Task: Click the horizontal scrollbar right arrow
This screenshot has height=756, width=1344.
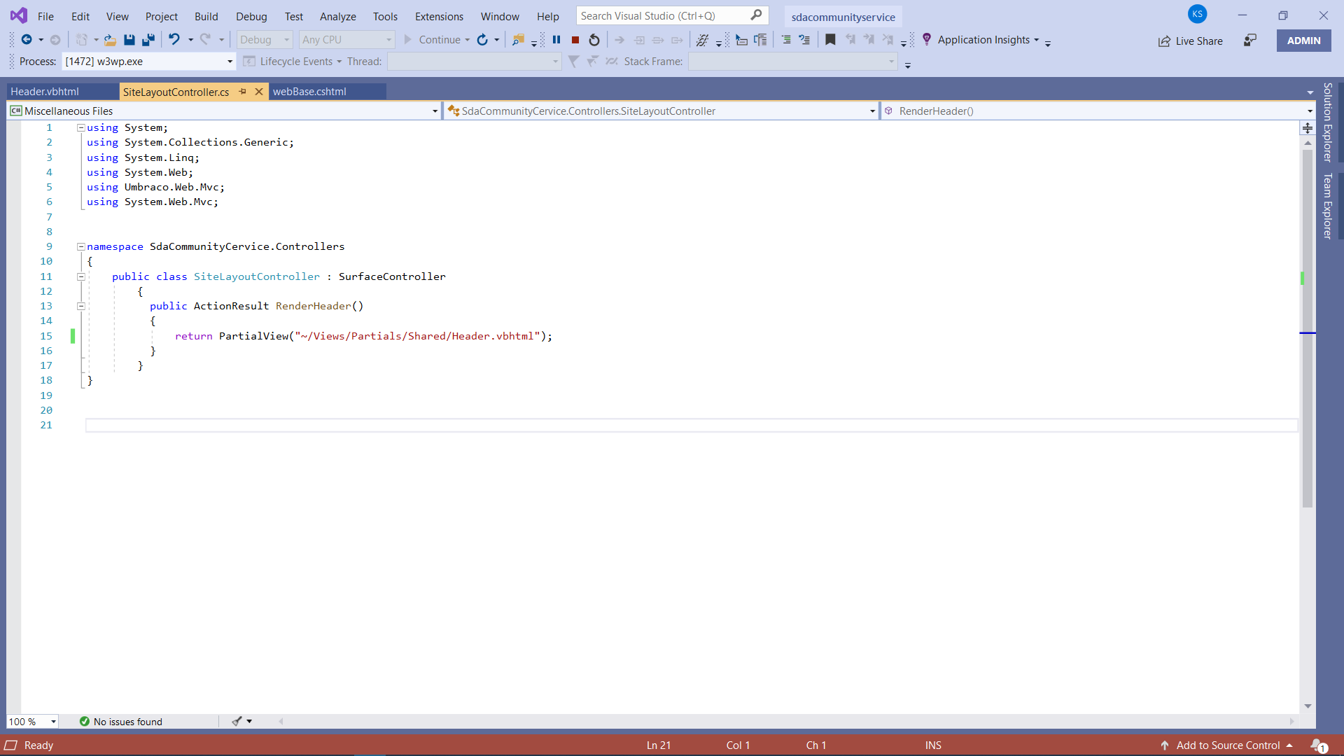Action: (1292, 722)
